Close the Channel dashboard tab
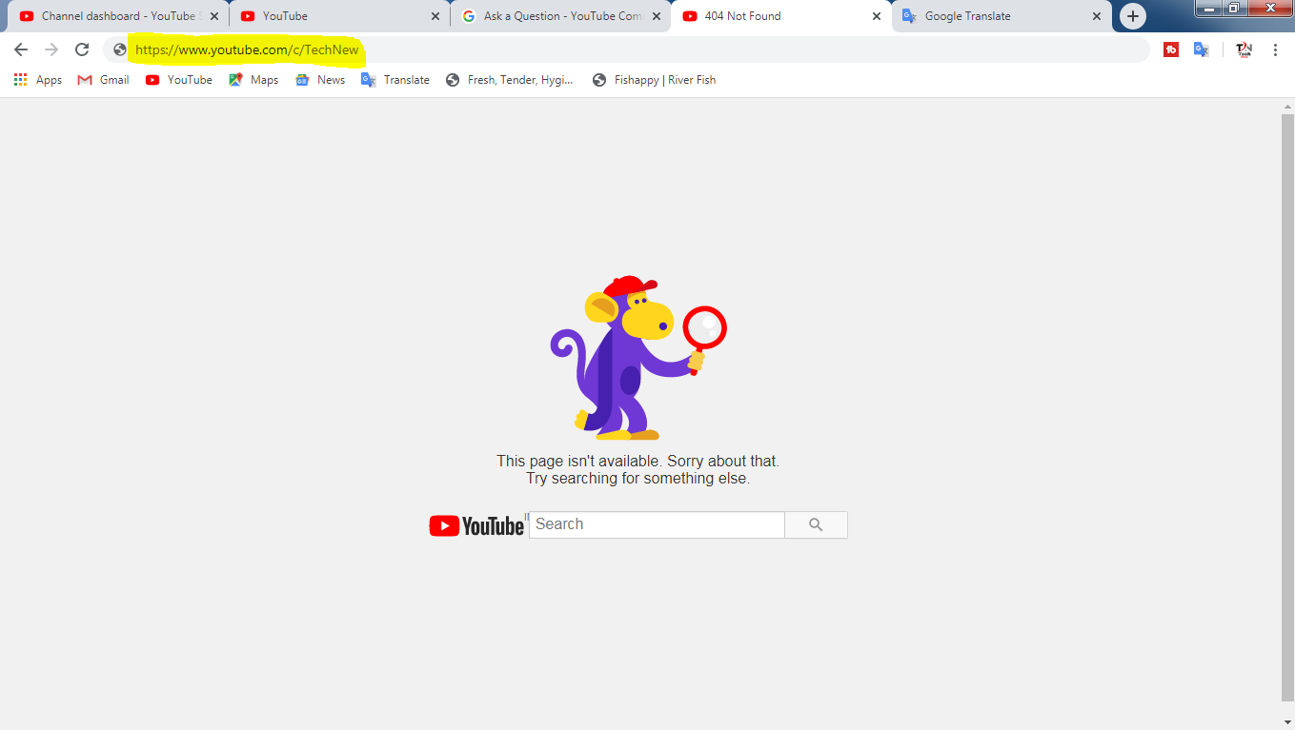This screenshot has width=1295, height=730. click(x=214, y=16)
